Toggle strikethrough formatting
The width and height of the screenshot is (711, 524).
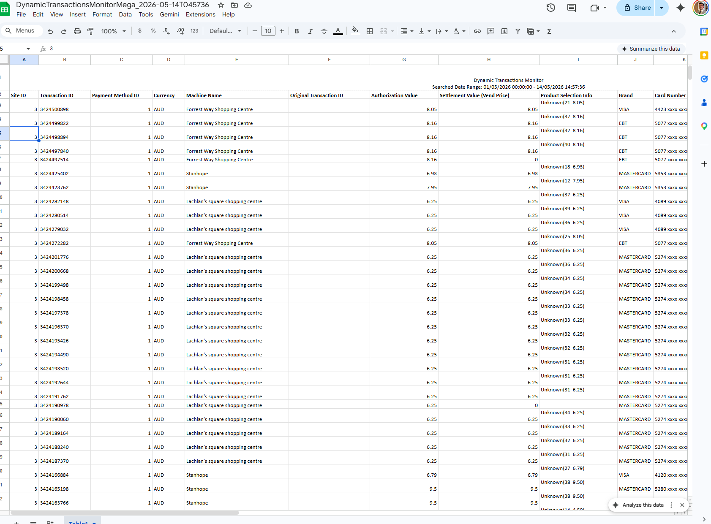[x=324, y=31]
